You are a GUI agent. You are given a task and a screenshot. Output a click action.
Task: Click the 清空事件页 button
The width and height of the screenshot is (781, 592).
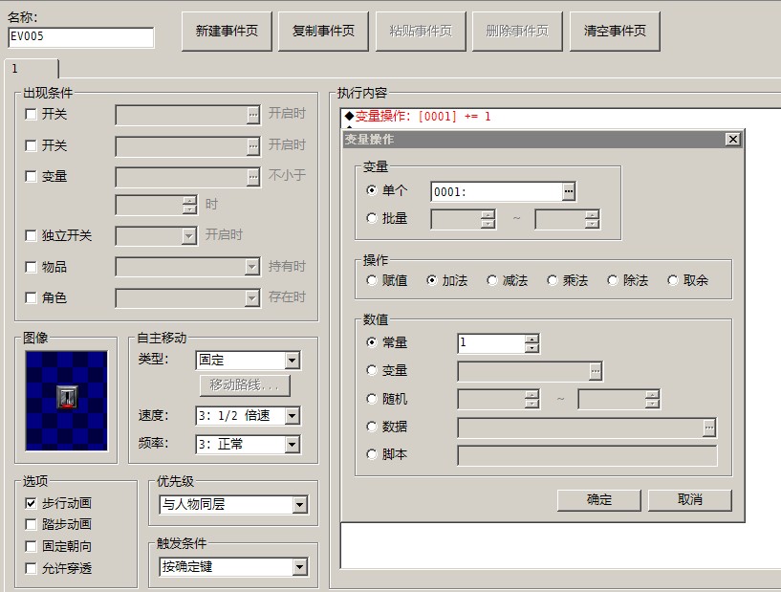615,32
